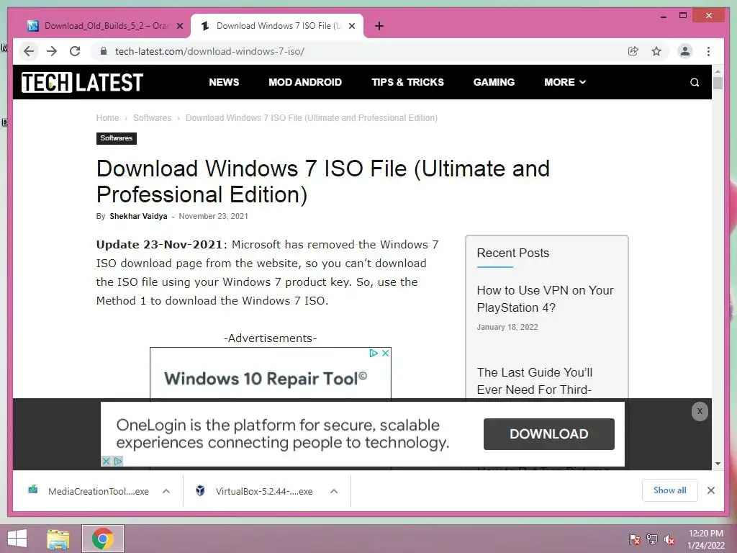Open network tray icon

[x=652, y=539]
